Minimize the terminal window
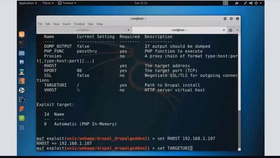280x158 pixels. coord(225,18)
